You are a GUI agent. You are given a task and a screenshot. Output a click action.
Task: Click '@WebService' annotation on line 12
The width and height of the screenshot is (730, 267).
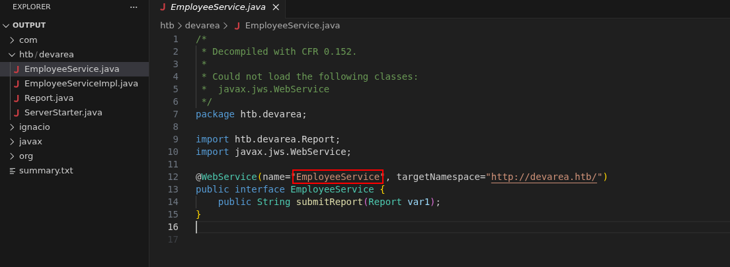226,177
